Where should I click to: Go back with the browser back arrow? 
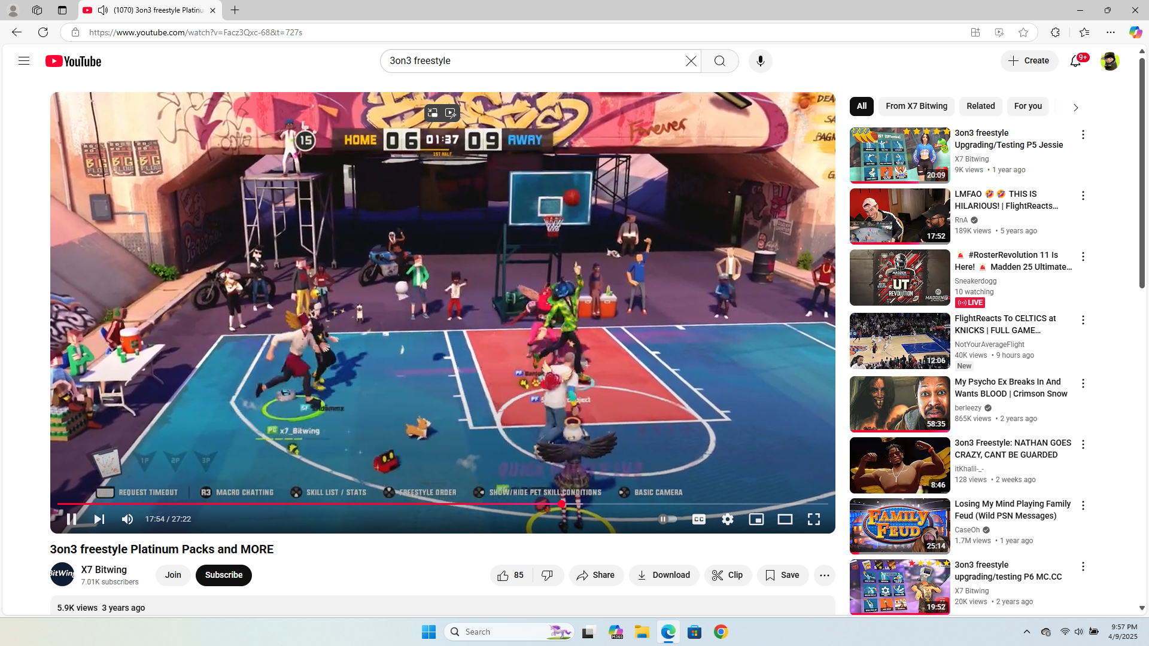click(17, 32)
